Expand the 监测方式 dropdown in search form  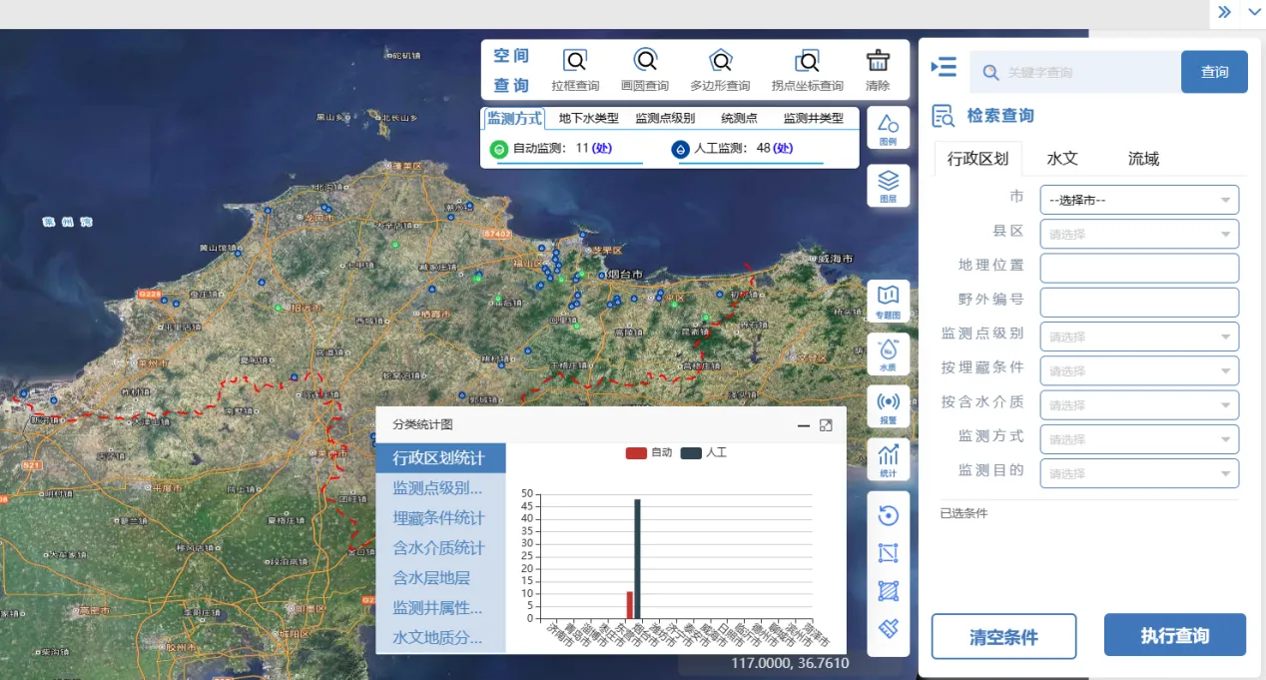click(1138, 439)
